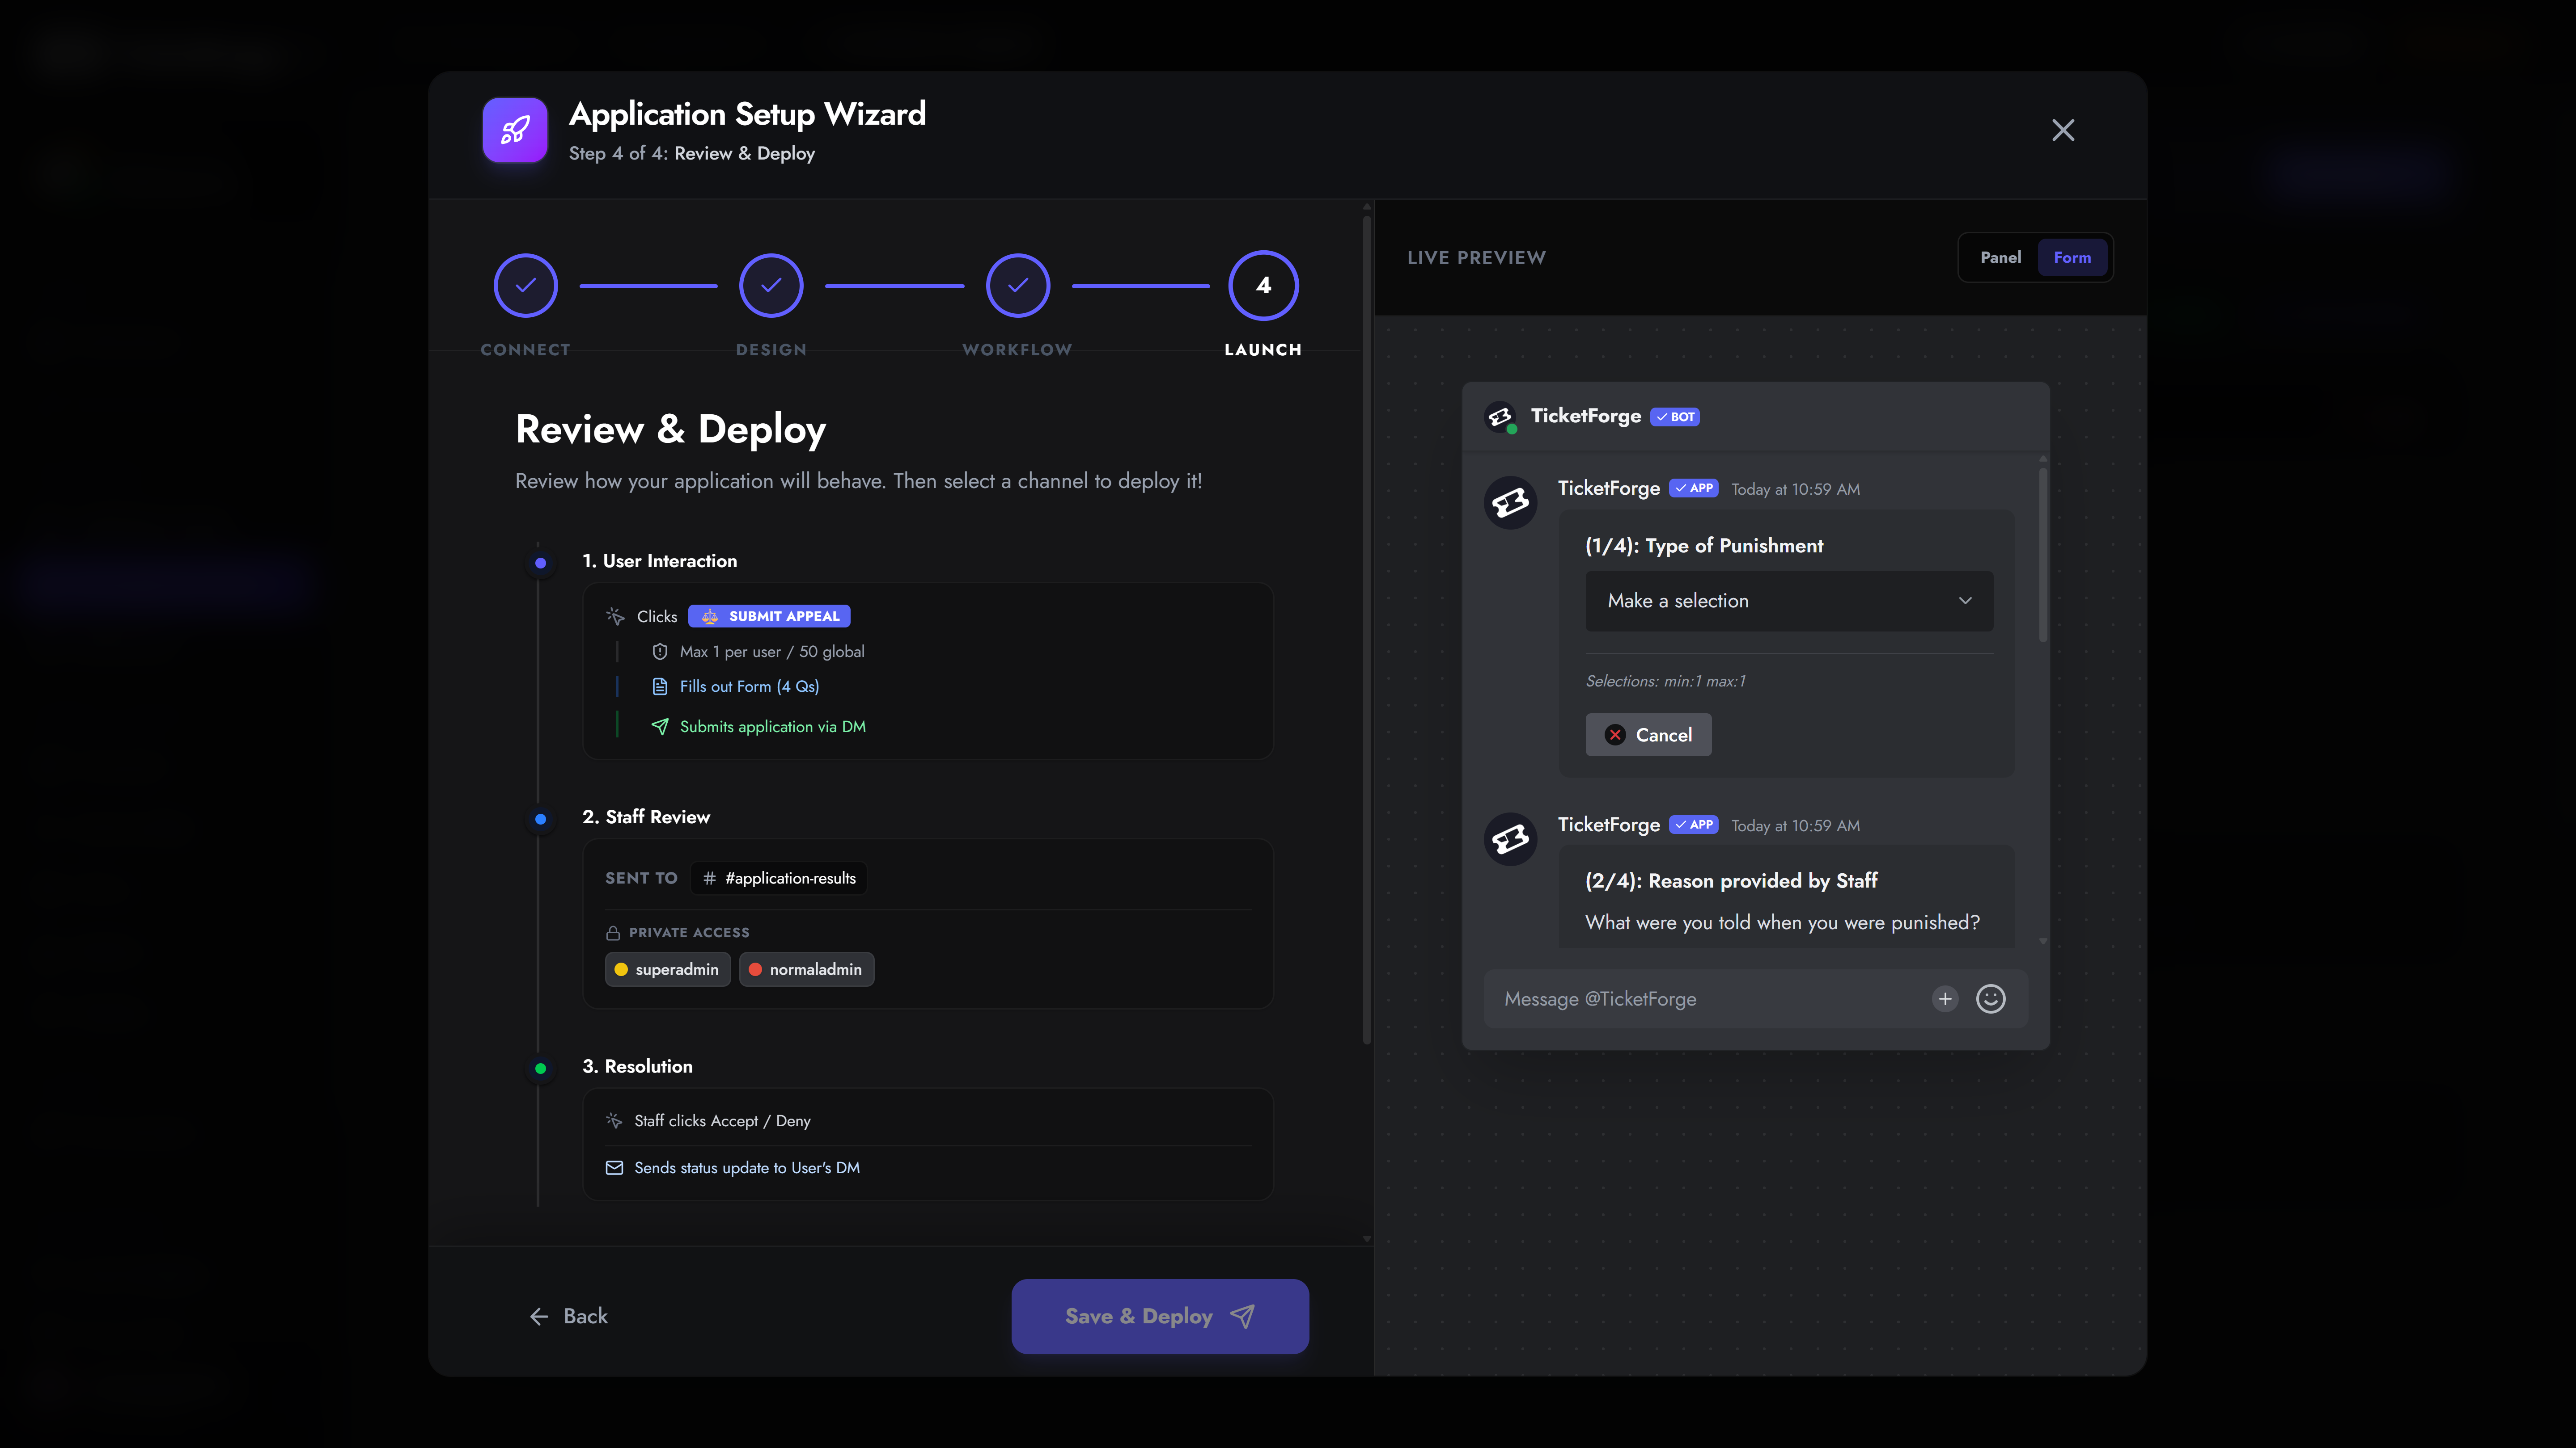Viewport: 2576px width, 1448px height.
Task: Click the 'Sends status update to User's DM' text
Action: click(747, 1168)
